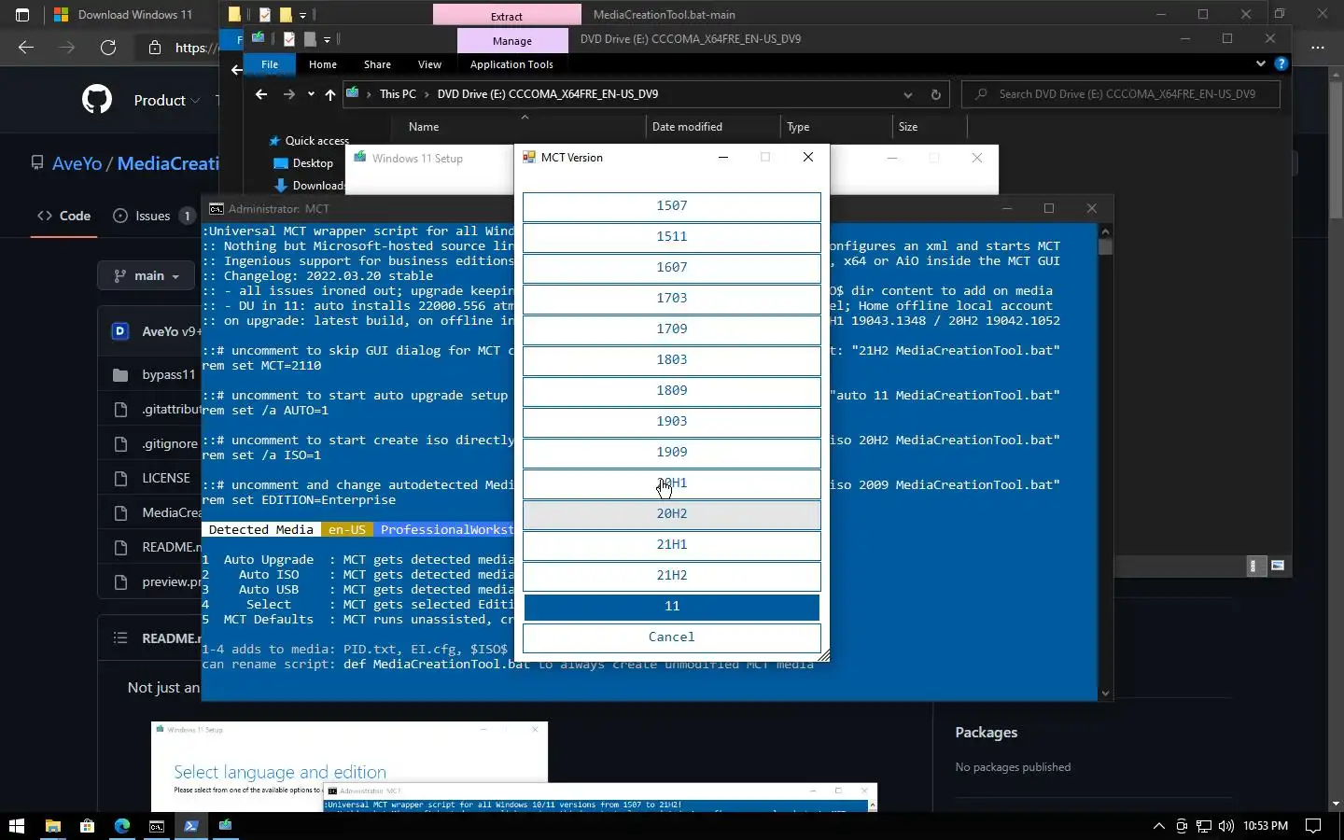Viewport: 1344px width, 840px height.
Task: Open the Share ribbon tab
Action: point(377,64)
